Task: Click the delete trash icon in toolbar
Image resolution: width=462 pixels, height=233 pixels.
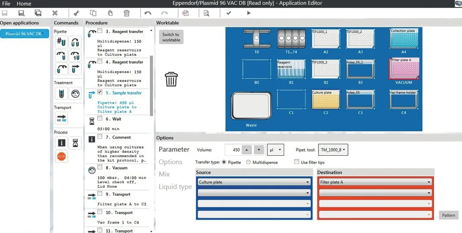Action: point(126,13)
